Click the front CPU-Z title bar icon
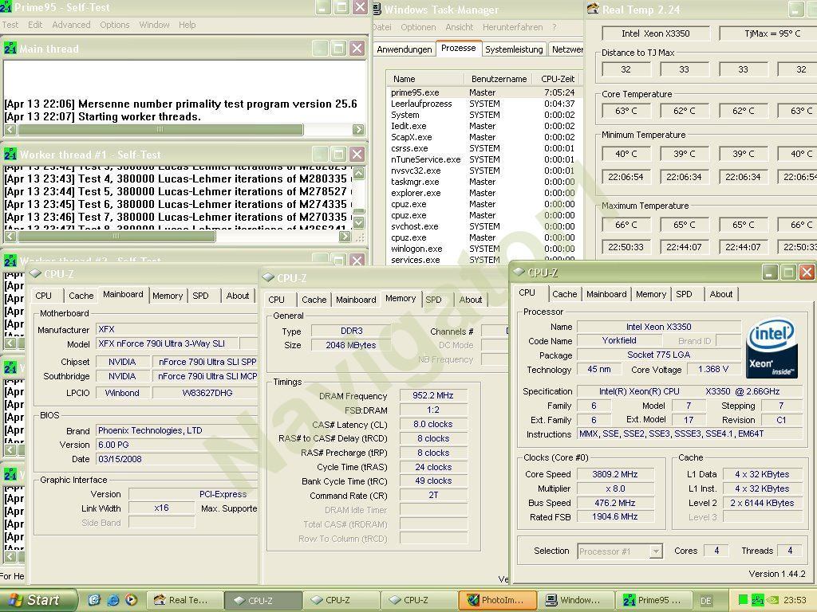This screenshot has height=612, width=817. 519,272
